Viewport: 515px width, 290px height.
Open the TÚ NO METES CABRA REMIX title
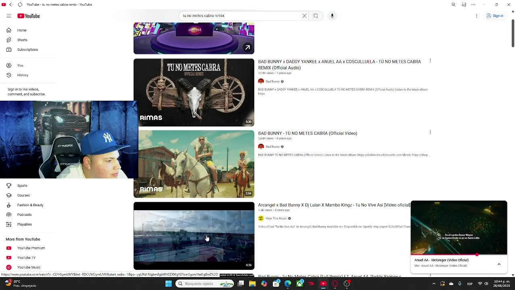[339, 64]
